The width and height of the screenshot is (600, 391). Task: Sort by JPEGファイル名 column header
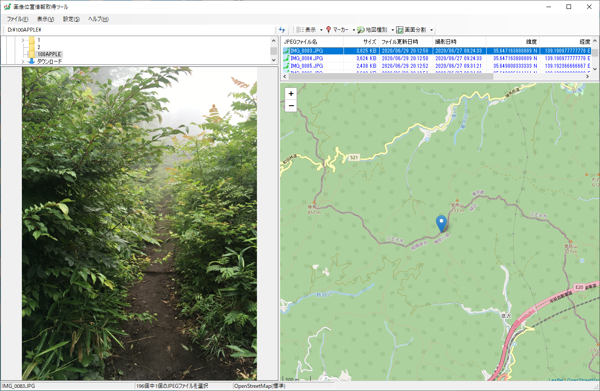click(x=313, y=42)
